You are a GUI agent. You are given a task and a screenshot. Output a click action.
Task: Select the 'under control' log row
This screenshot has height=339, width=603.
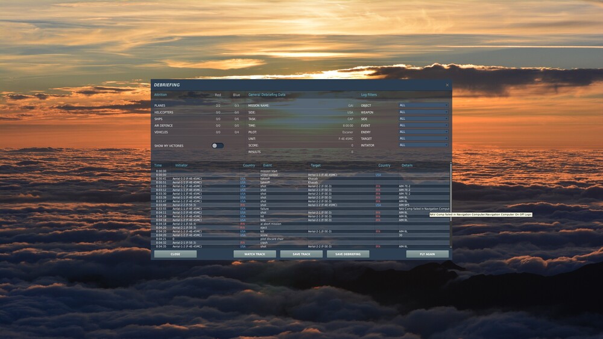click(x=301, y=175)
